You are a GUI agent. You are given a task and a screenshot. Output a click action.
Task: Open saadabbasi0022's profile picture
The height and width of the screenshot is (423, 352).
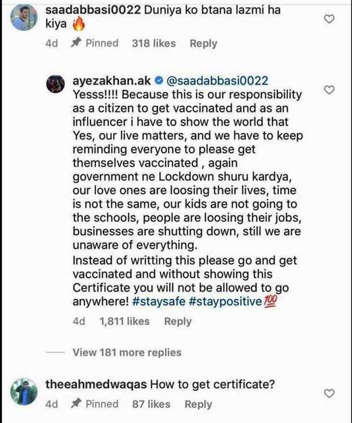pyautogui.click(x=24, y=18)
